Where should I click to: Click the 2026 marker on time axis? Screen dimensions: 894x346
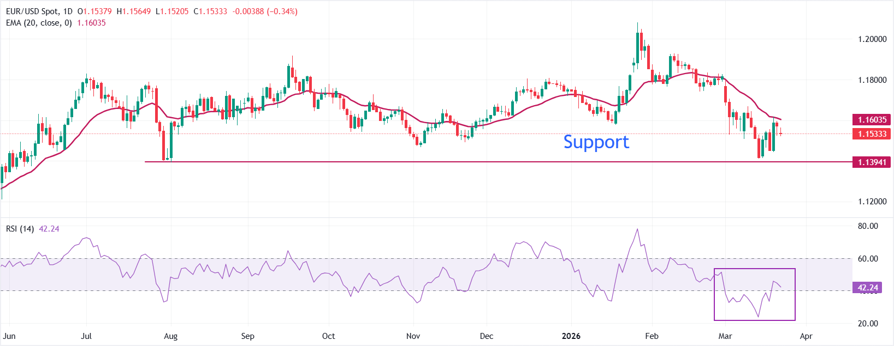coord(571,336)
